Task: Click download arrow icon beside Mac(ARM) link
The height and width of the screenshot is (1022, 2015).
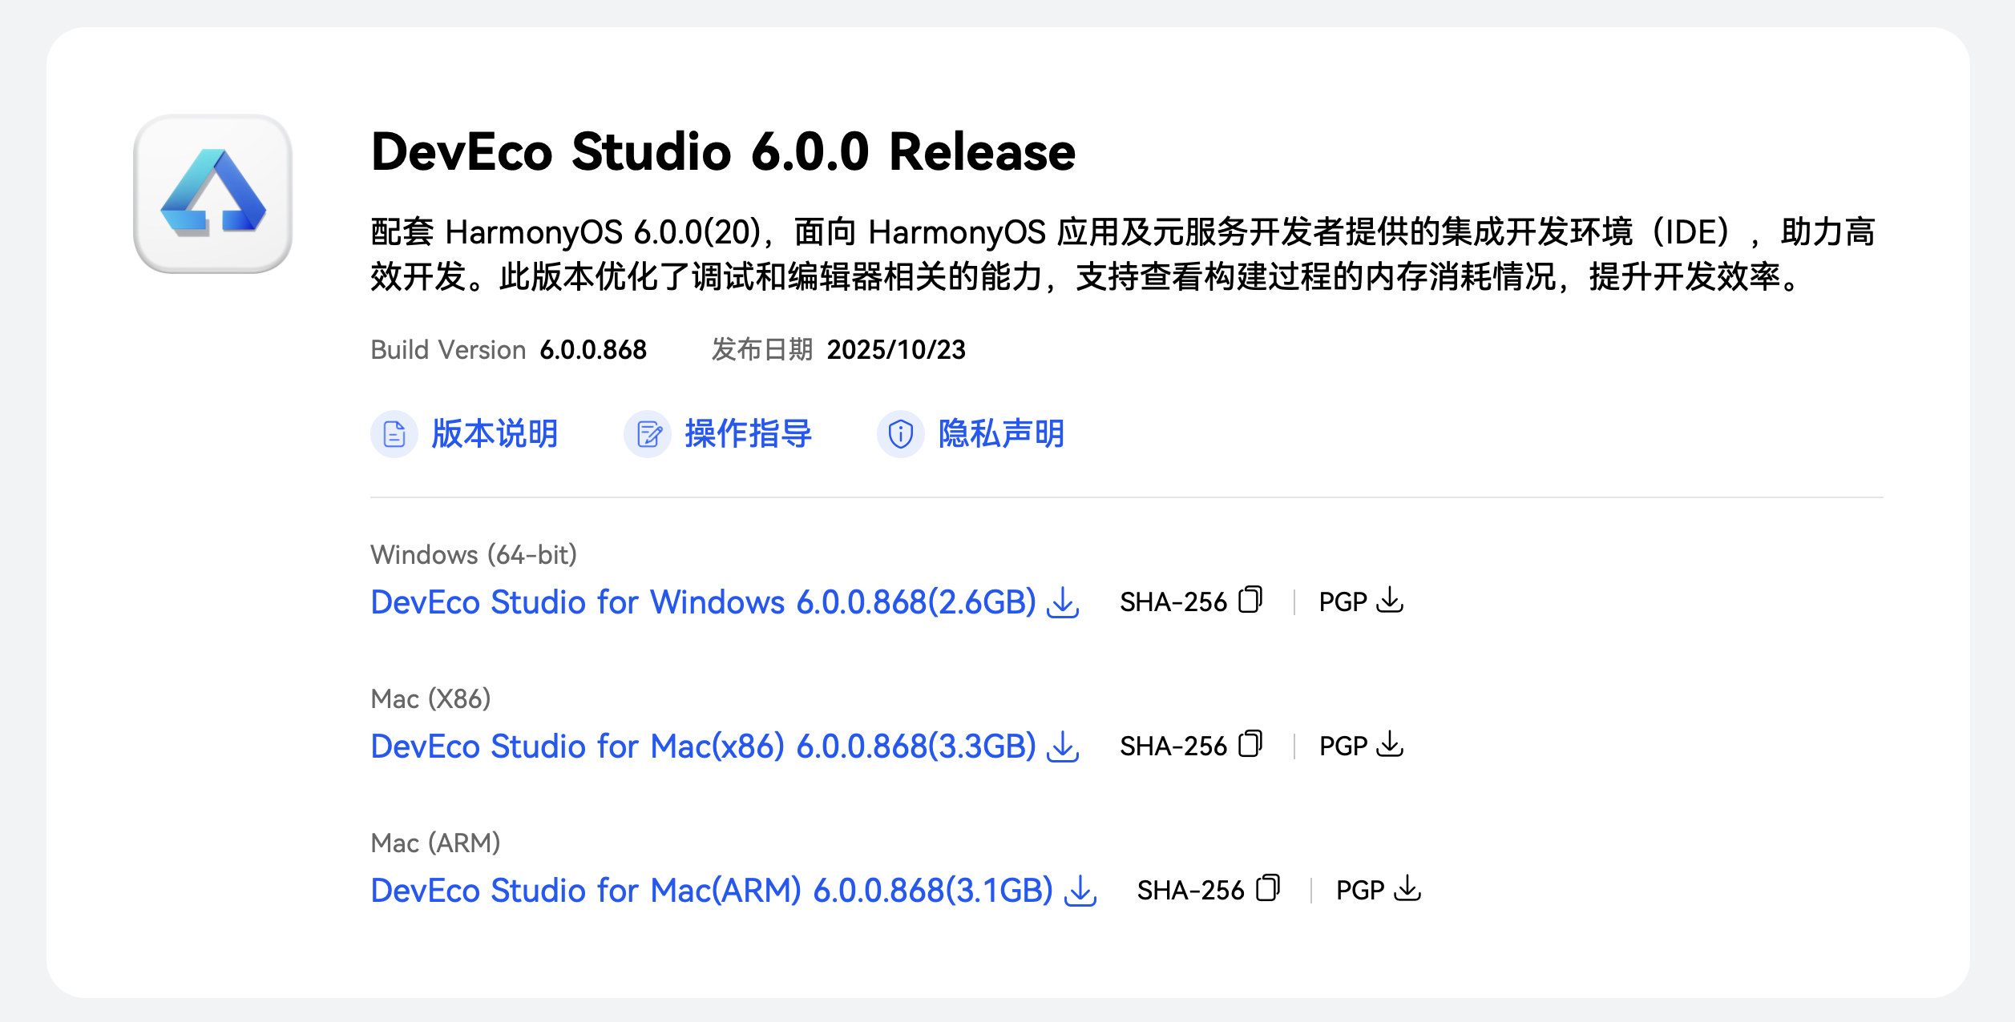Action: click(1080, 891)
